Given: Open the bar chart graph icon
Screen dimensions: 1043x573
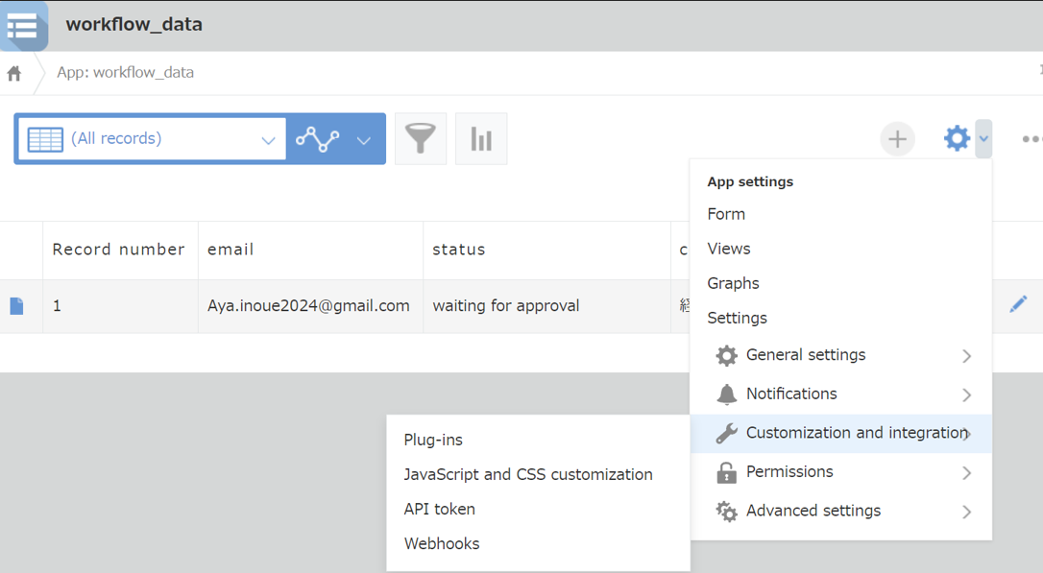Looking at the screenshot, I should click(481, 139).
